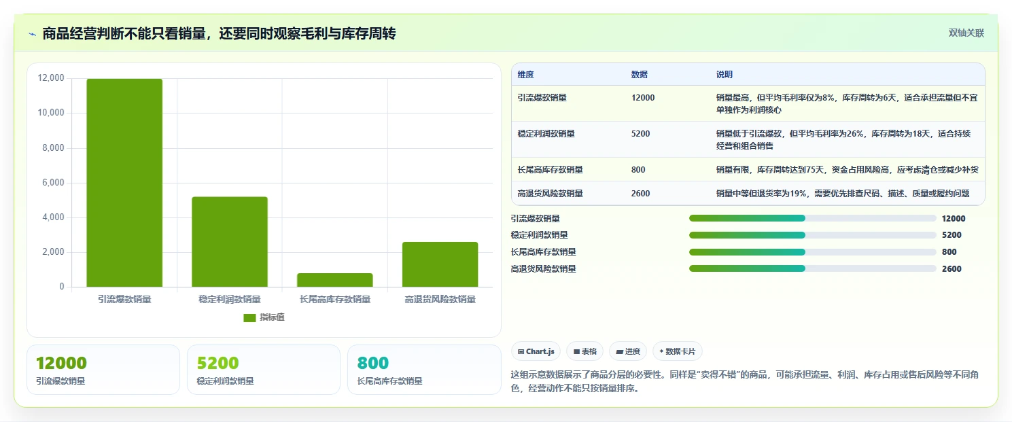The width and height of the screenshot is (1012, 422).
Task: Select the 表格 chip
Action: click(x=585, y=351)
